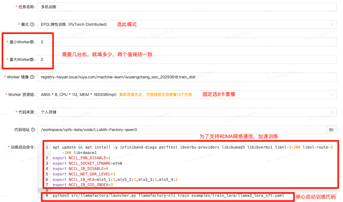The height and width of the screenshot is (202, 343).
Task: Expand the Worker 资源组 dropdown
Action: (187, 95)
